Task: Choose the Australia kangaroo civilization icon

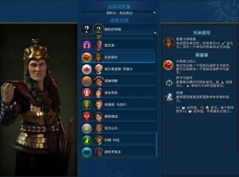Action: [87, 140]
